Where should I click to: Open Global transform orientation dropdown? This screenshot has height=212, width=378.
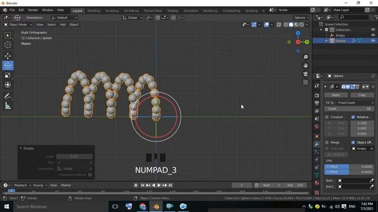coord(132,18)
